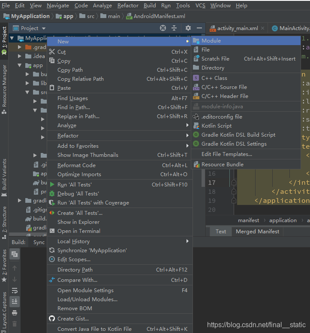The height and width of the screenshot is (333, 310).
Task: Collapse the src folder
Action: click(27, 92)
